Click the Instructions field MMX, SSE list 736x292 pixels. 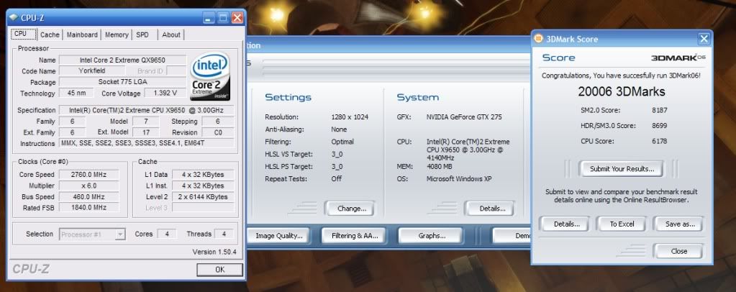click(x=147, y=143)
